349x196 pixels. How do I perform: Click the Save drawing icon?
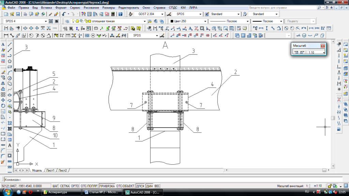(18, 14)
